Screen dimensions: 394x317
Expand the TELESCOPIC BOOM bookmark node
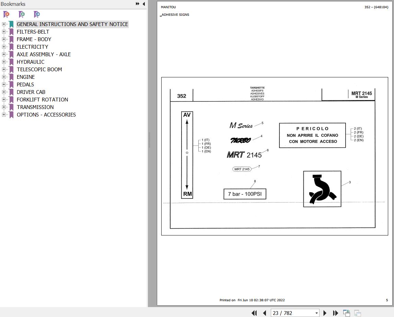(4, 69)
